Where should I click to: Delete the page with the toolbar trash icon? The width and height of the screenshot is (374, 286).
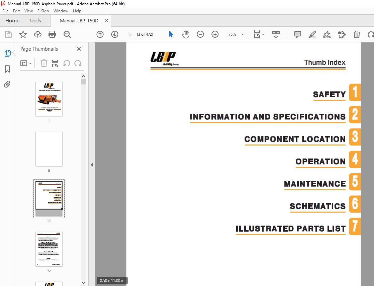click(357, 34)
